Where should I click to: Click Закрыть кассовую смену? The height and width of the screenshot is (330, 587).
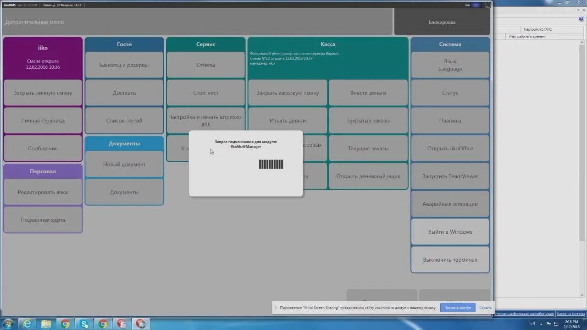[288, 93]
